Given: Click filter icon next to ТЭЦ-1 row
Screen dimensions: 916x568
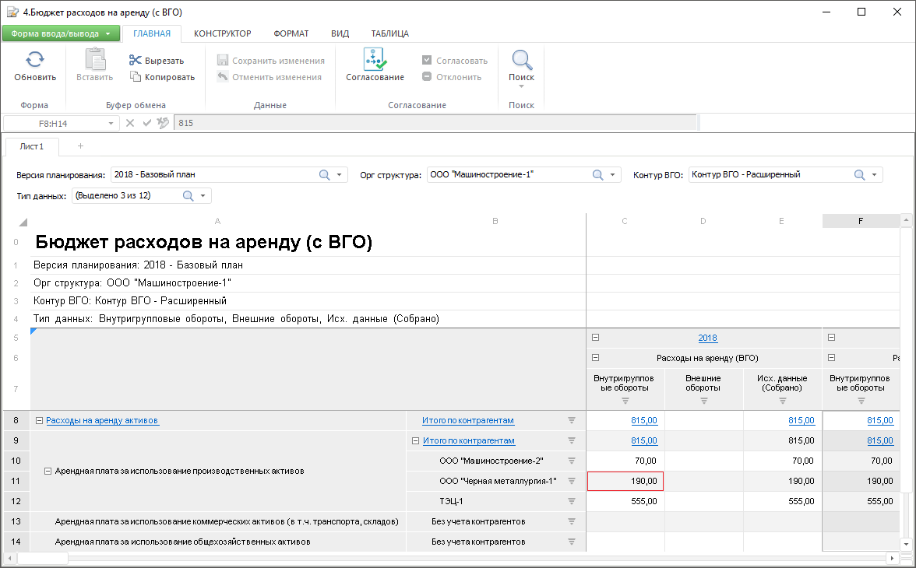Looking at the screenshot, I should (571, 501).
